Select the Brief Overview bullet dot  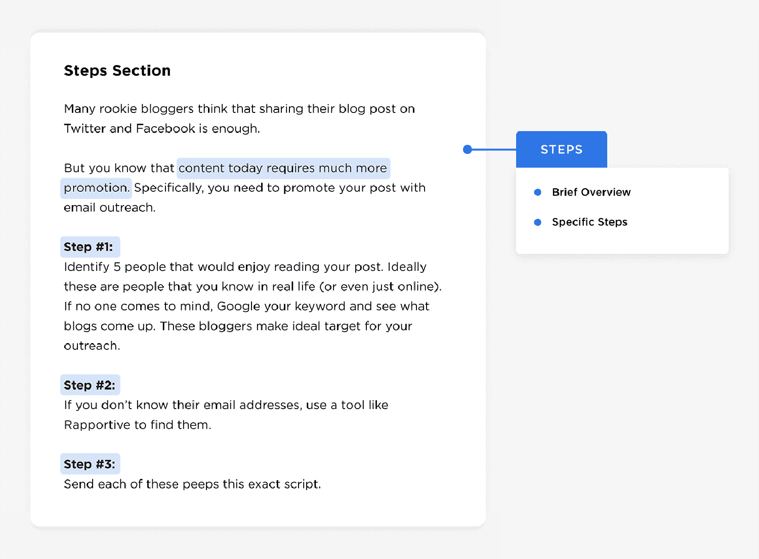(x=538, y=192)
